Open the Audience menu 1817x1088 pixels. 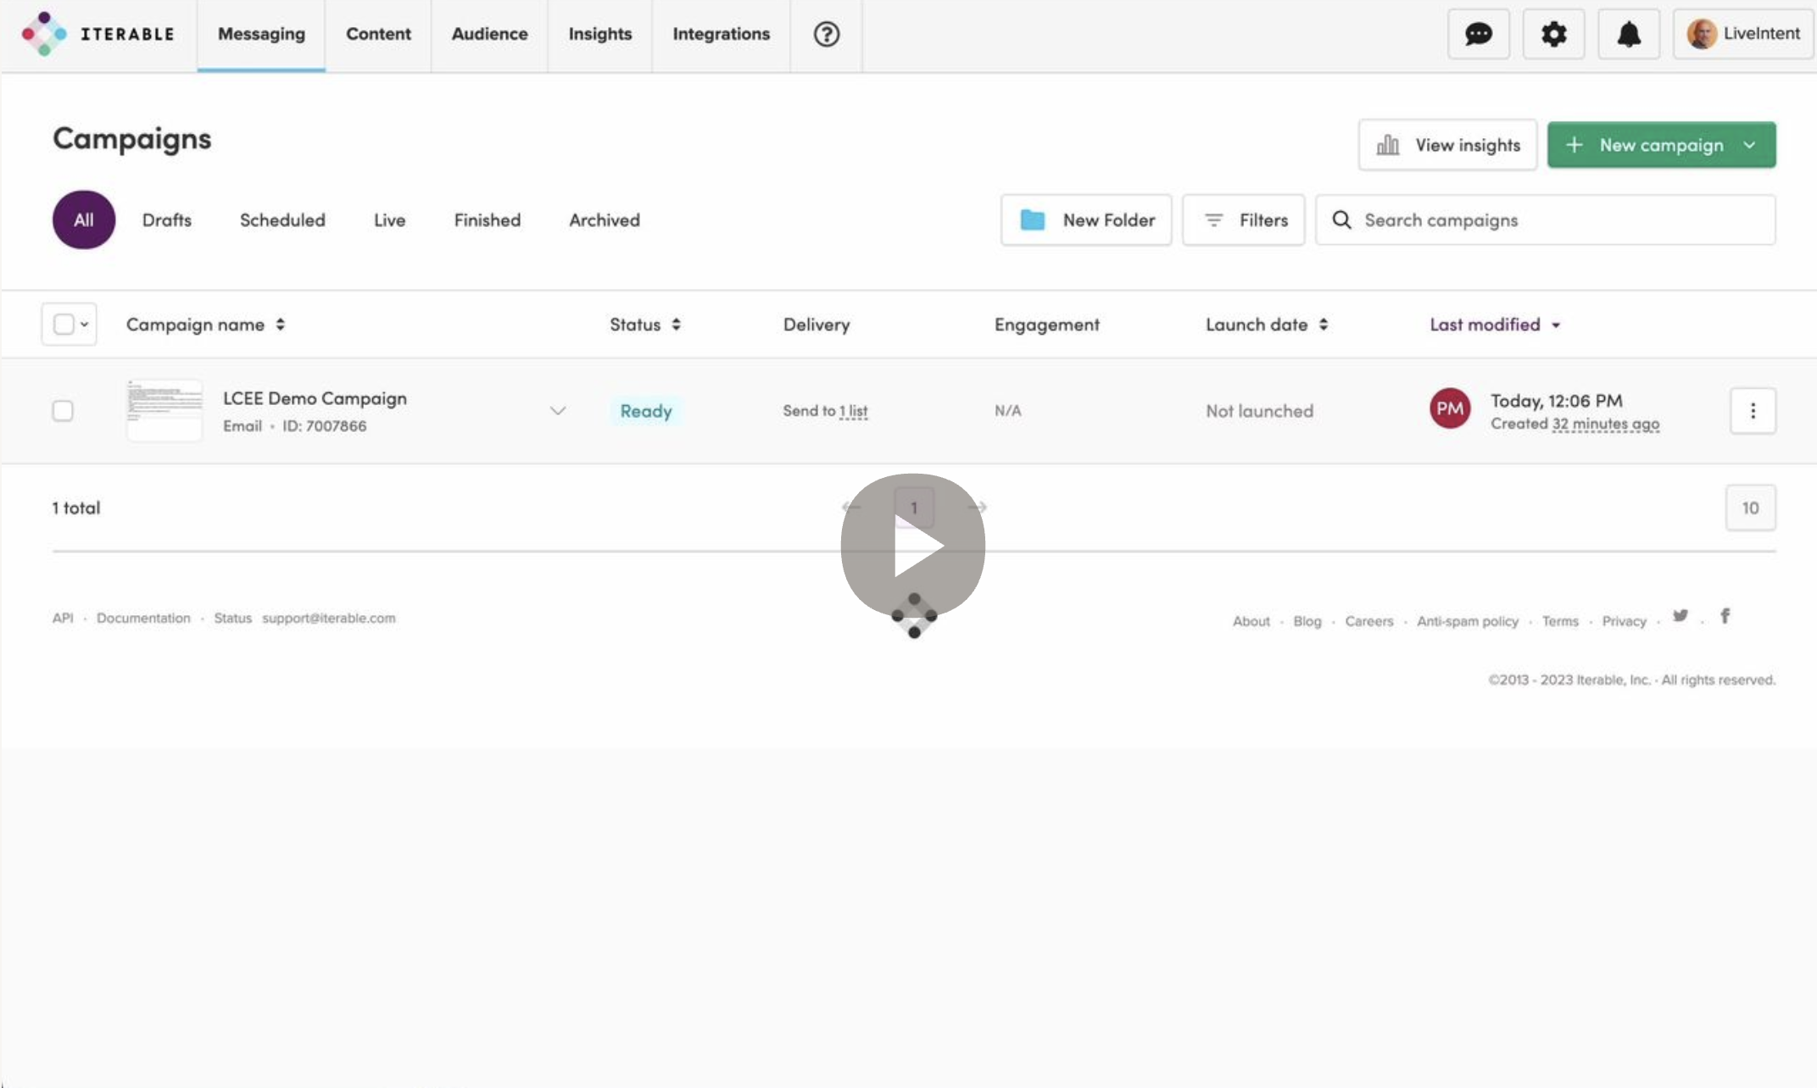tap(489, 34)
